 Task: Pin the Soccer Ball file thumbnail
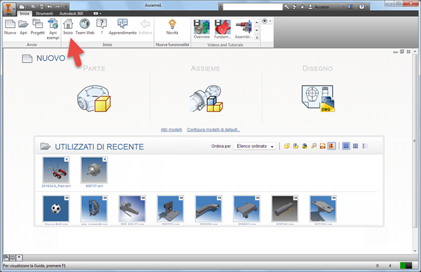click(67, 198)
